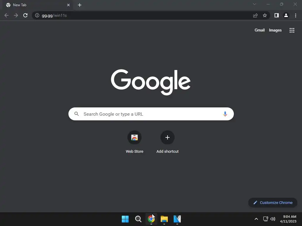Image resolution: width=302 pixels, height=226 pixels.
Task: Start voice search with microphone
Action: pyautogui.click(x=225, y=114)
